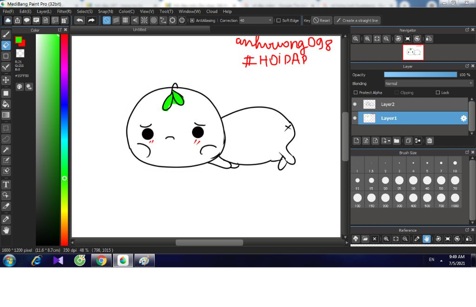Duplicate the selected layer
The width and height of the screenshot is (476, 307).
tap(408, 141)
